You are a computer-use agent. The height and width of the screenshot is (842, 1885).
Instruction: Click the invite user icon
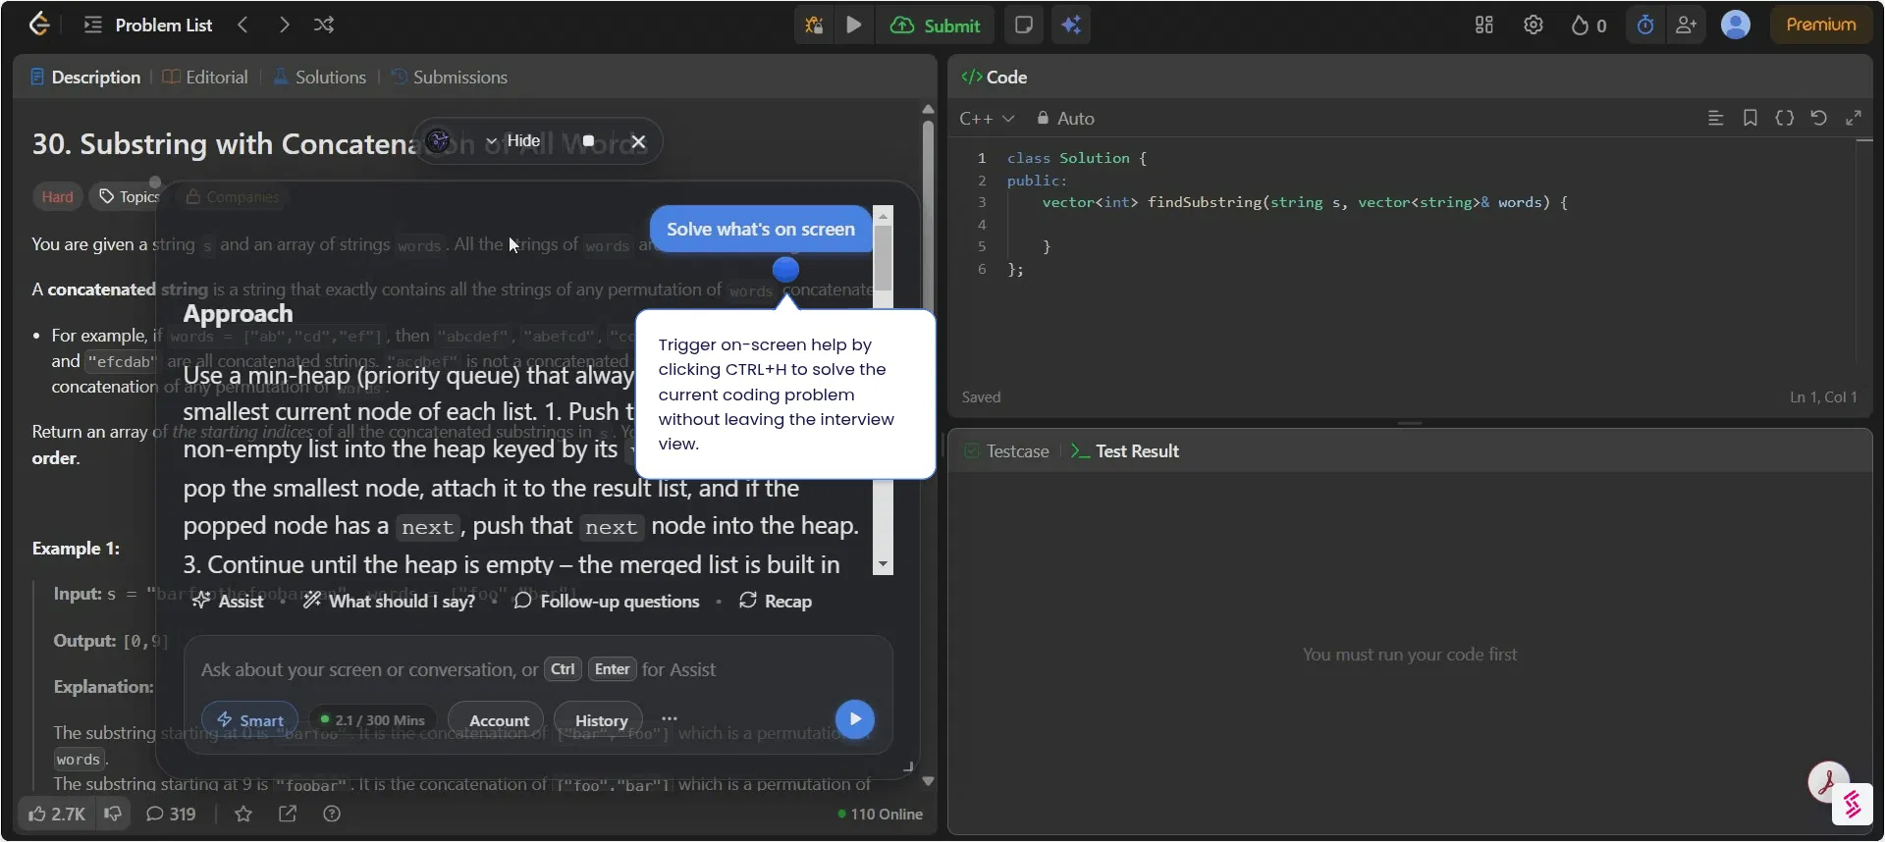(1687, 26)
